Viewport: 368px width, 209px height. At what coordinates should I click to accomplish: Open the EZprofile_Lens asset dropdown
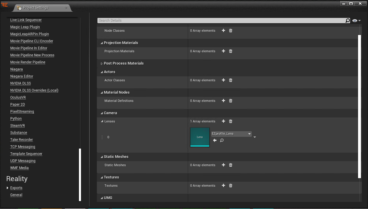coord(231,134)
